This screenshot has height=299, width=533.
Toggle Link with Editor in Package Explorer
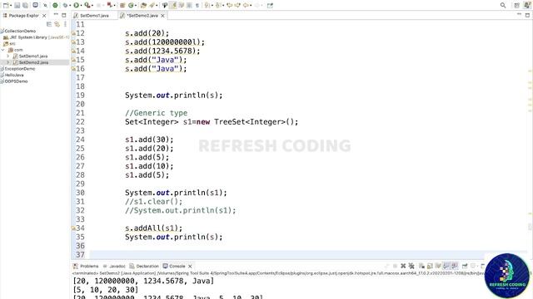[x=57, y=24]
